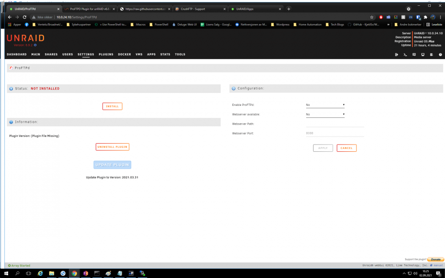Open the Chrome extensions puzzle icon

(425, 17)
